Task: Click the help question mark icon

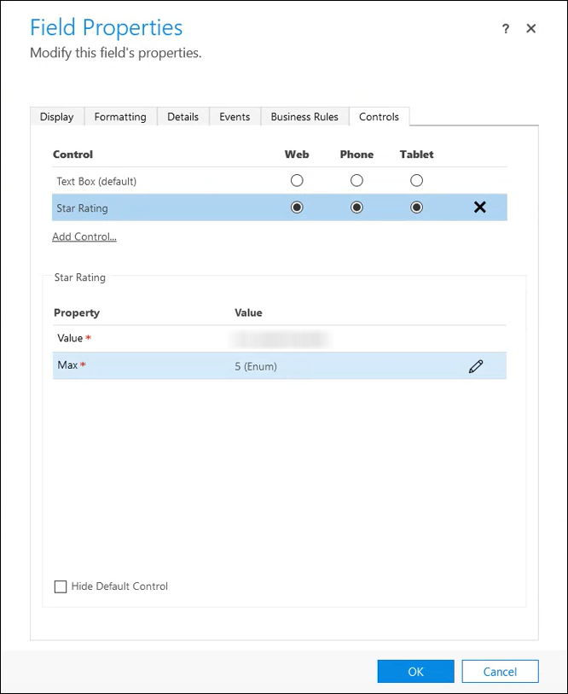Action: tap(506, 29)
